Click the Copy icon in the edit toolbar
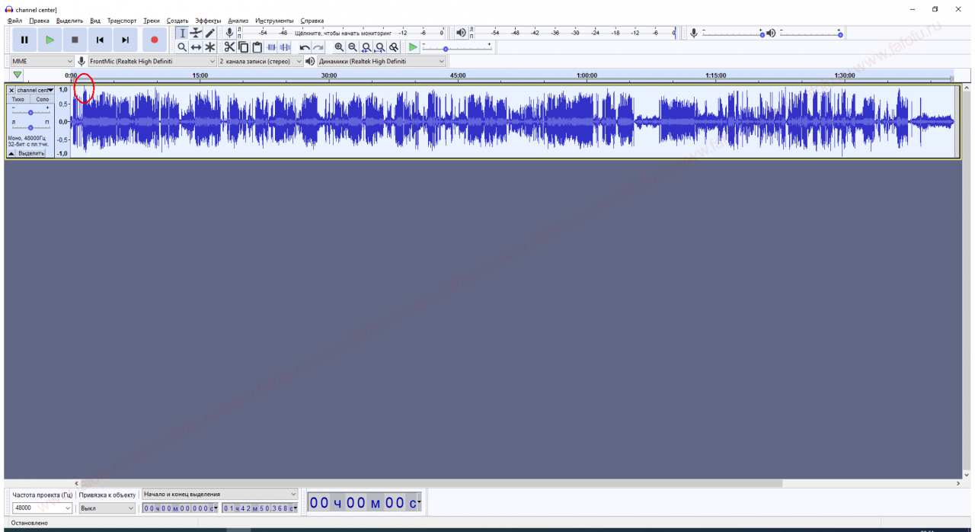 pos(243,47)
